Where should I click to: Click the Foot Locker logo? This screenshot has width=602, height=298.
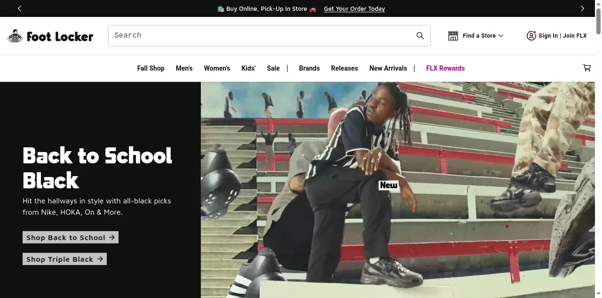point(50,36)
